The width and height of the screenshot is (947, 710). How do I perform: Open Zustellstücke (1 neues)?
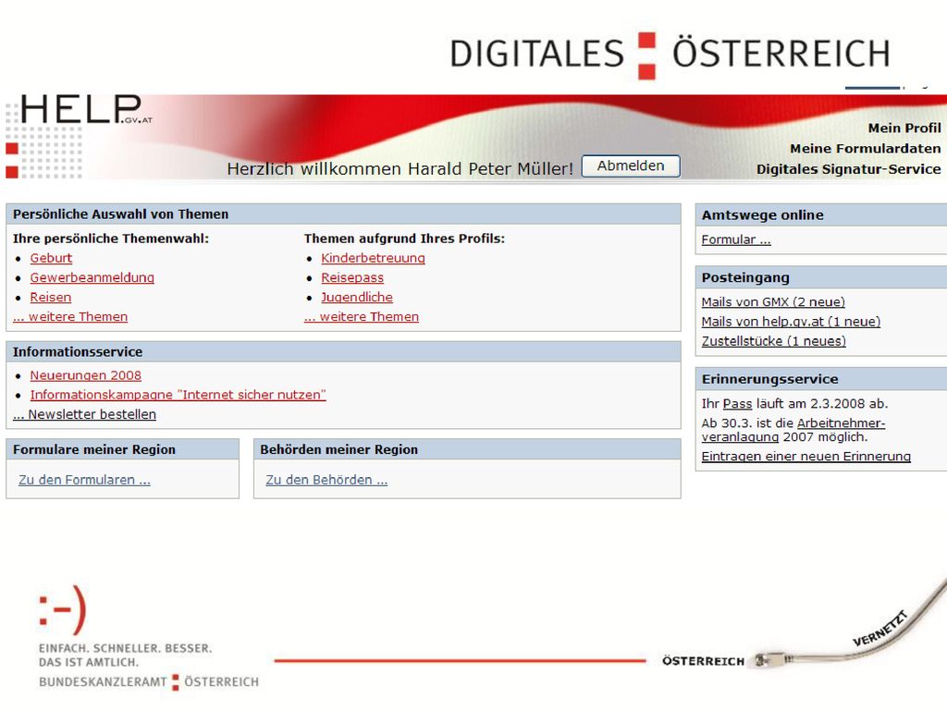[x=773, y=341]
